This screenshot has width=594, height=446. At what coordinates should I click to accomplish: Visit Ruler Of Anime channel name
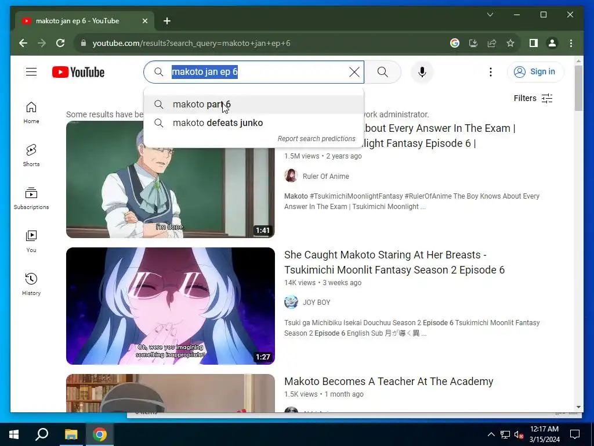point(326,177)
